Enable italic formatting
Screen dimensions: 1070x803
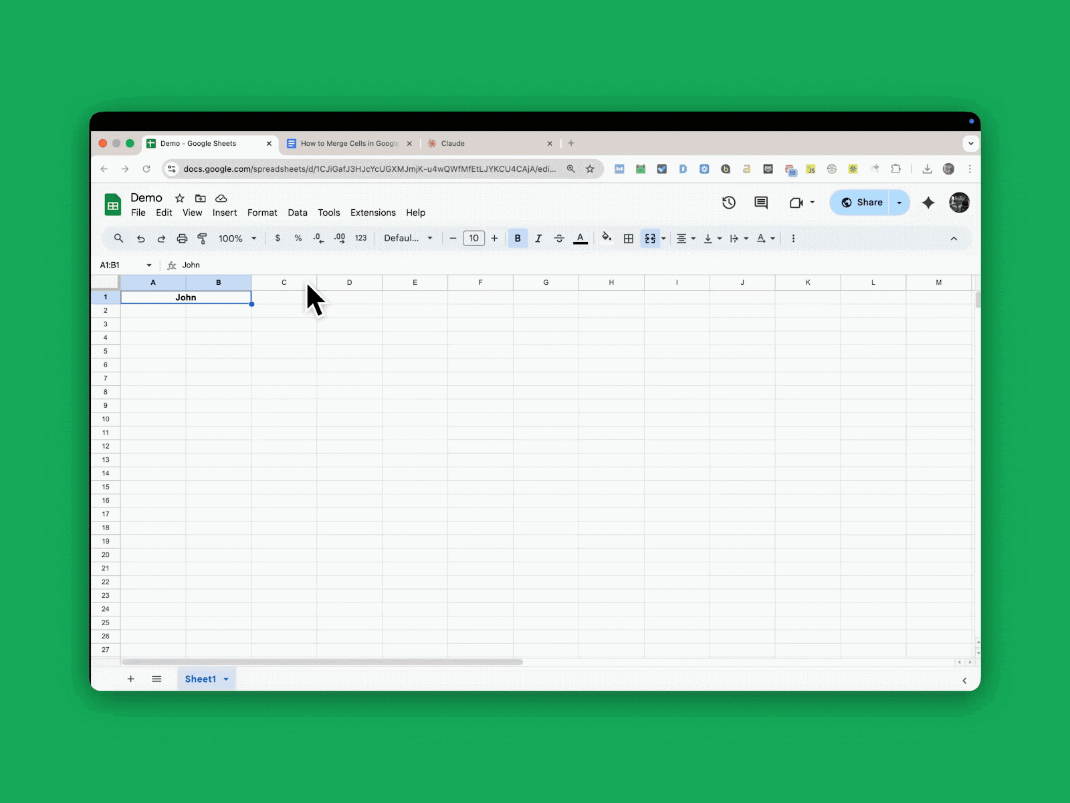click(538, 238)
